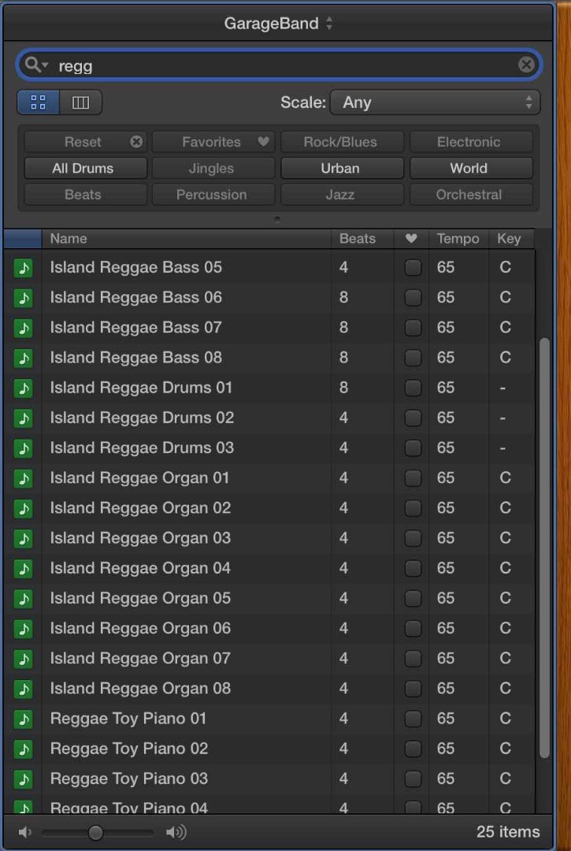This screenshot has height=851, width=571.
Task: Click green loop icon for Island Reggae Organ 01
Action: tap(23, 478)
